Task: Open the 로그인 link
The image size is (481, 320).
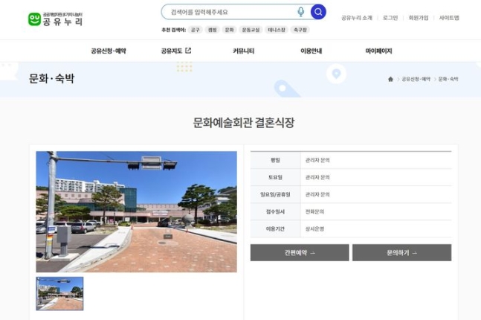Action: click(390, 18)
